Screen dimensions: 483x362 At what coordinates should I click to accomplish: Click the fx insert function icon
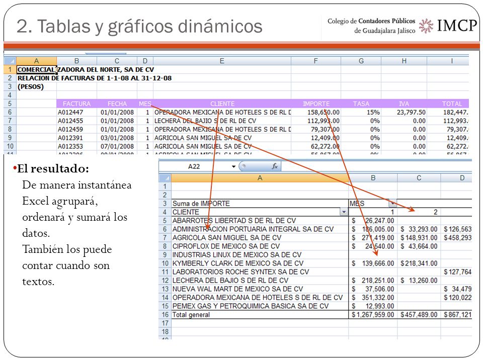pos(275,166)
